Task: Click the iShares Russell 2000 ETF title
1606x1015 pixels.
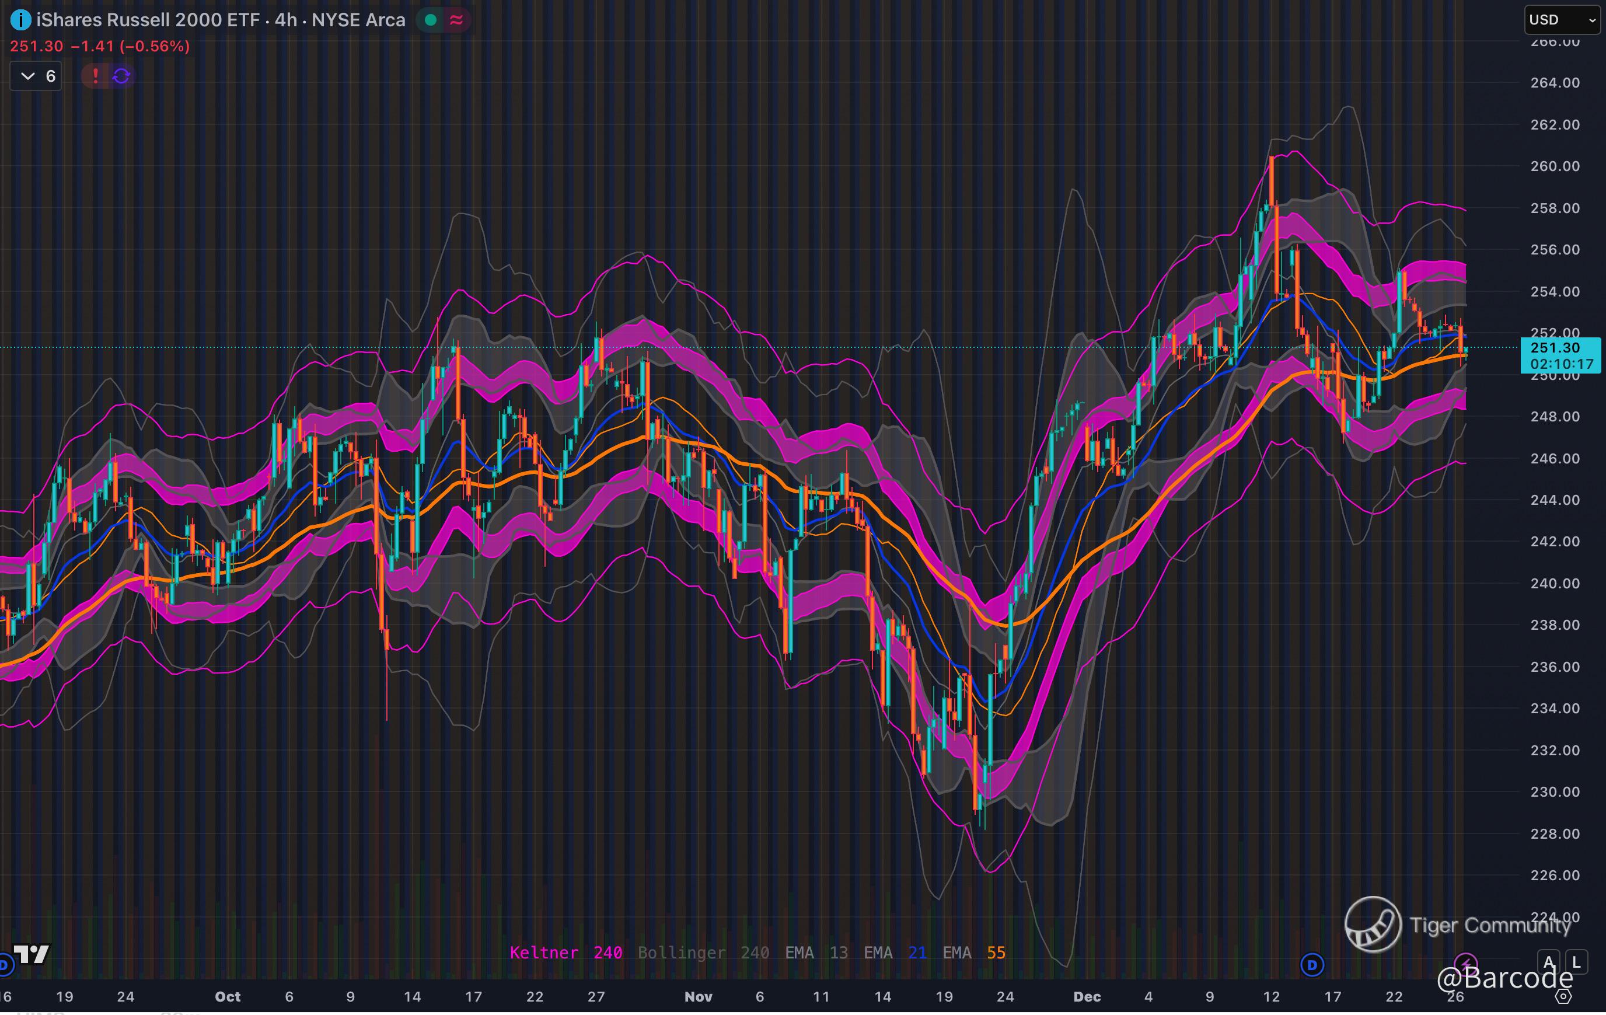Action: coord(148,20)
